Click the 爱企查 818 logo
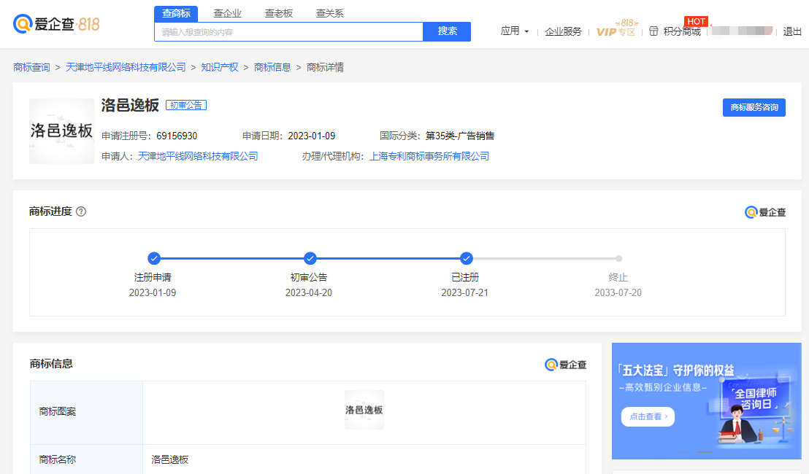This screenshot has height=474, width=809. coord(56,23)
